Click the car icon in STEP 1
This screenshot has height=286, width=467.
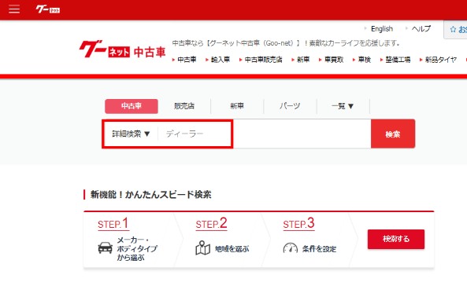pos(106,247)
